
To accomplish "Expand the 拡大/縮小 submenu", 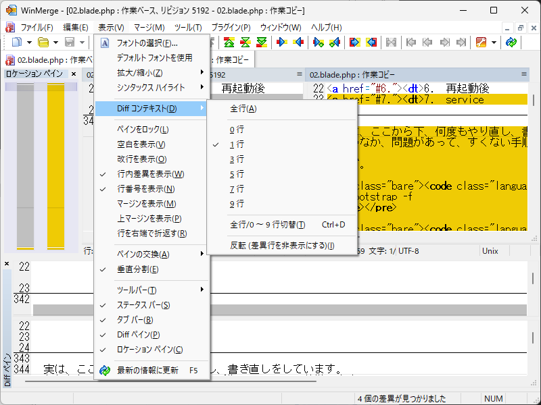I will coord(151,73).
